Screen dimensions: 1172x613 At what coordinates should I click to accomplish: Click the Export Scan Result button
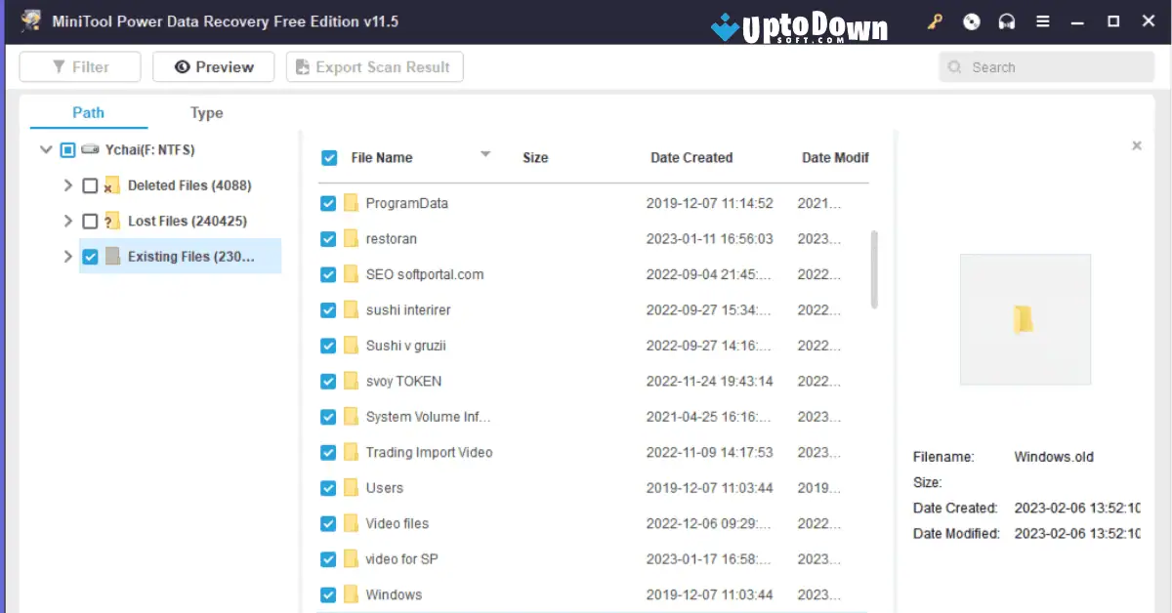(374, 66)
